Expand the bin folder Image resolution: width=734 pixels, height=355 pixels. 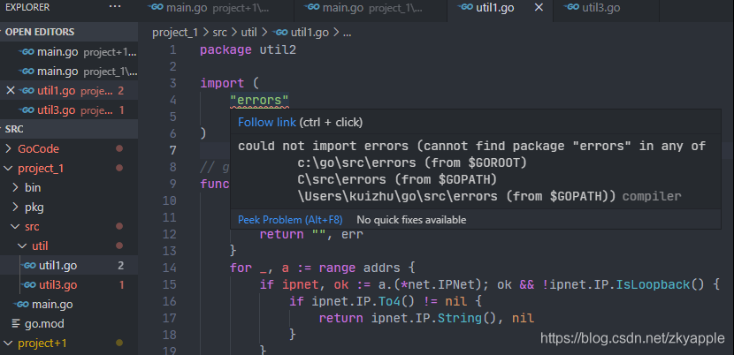(x=69, y=187)
